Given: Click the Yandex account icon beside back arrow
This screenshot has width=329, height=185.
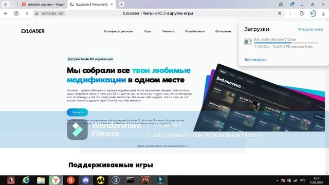Looking at the screenshot, I should tap(16, 13).
